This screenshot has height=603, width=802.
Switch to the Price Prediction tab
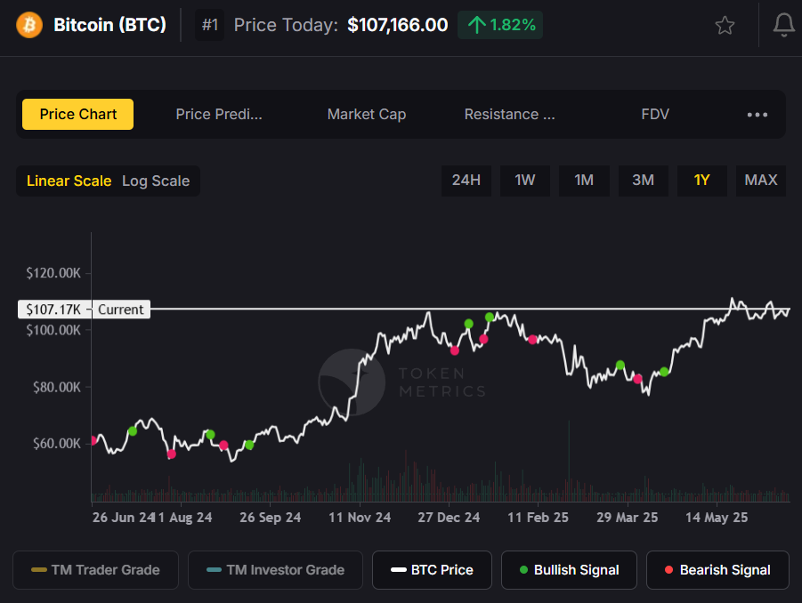pyautogui.click(x=219, y=114)
